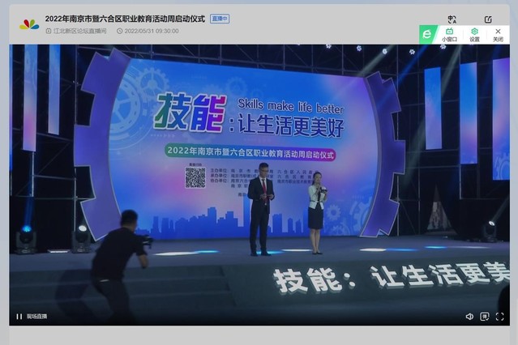
Task: Click the 现场直播 label in player bar
Action: coord(36,317)
